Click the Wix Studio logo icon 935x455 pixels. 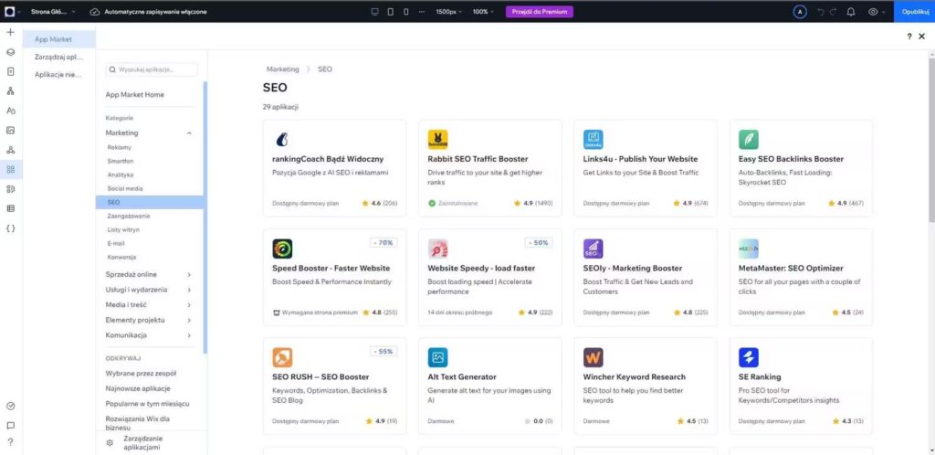click(x=11, y=11)
